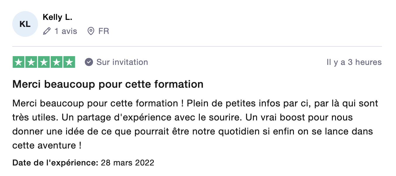Image resolution: width=396 pixels, height=176 pixels.
Task: Click the first green rating star
Action: (18, 62)
